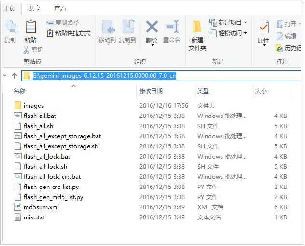Select Paste shortcut (粘贴快捷方式)

pyautogui.click(x=69, y=33)
